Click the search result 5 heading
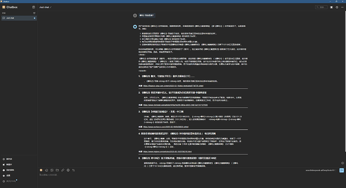Viewport: 346px width, 188px height. point(178,158)
